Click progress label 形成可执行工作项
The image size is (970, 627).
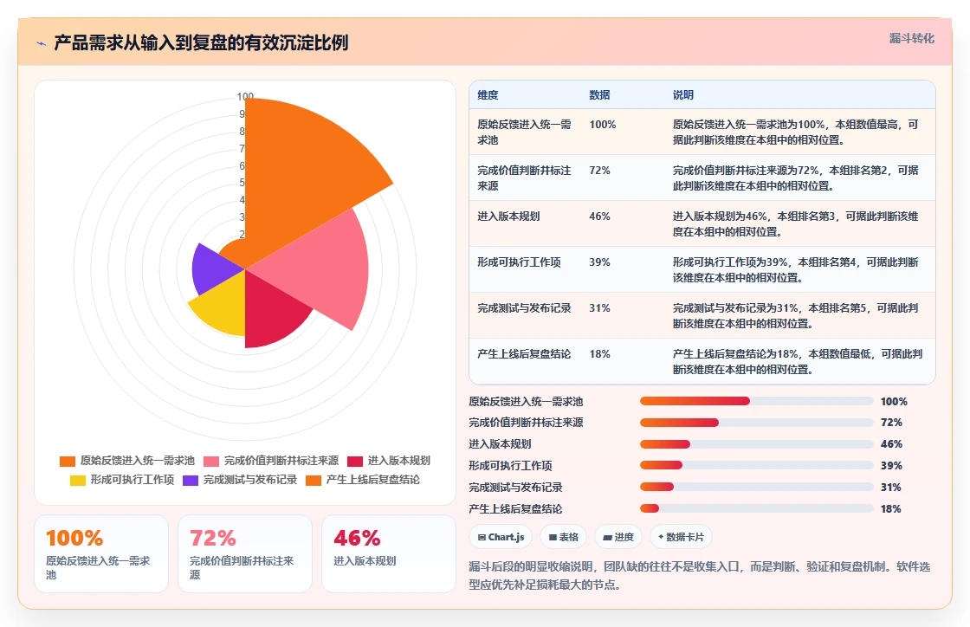coord(510,466)
